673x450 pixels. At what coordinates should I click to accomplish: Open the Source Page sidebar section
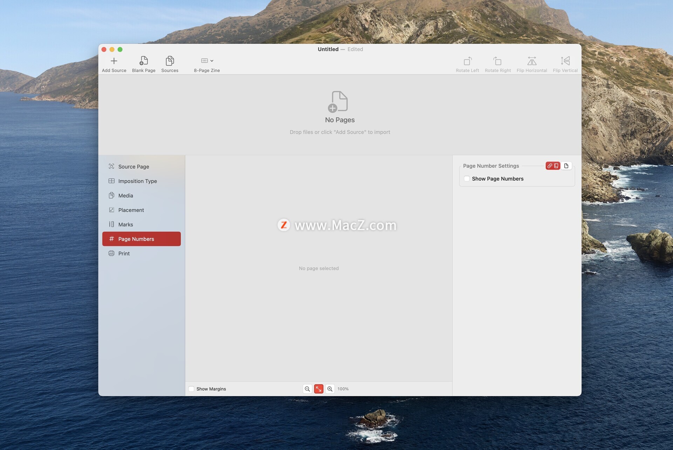coord(134,167)
